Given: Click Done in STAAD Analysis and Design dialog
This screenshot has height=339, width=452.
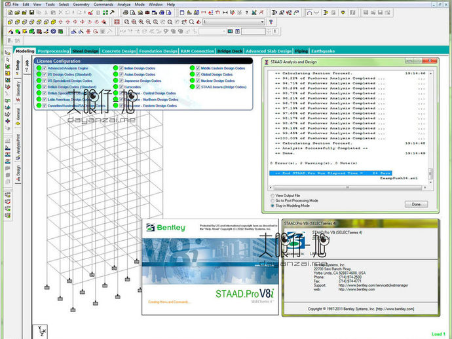Looking at the screenshot, I should (x=416, y=204).
